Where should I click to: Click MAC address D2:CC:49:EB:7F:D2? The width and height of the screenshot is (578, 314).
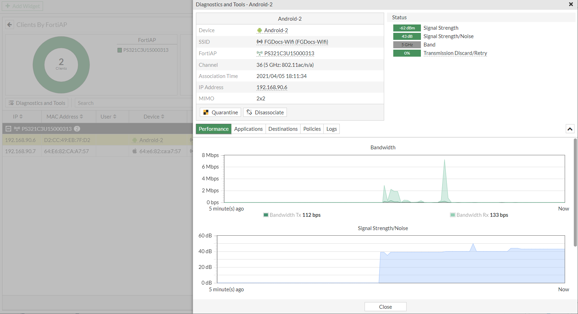(67, 140)
